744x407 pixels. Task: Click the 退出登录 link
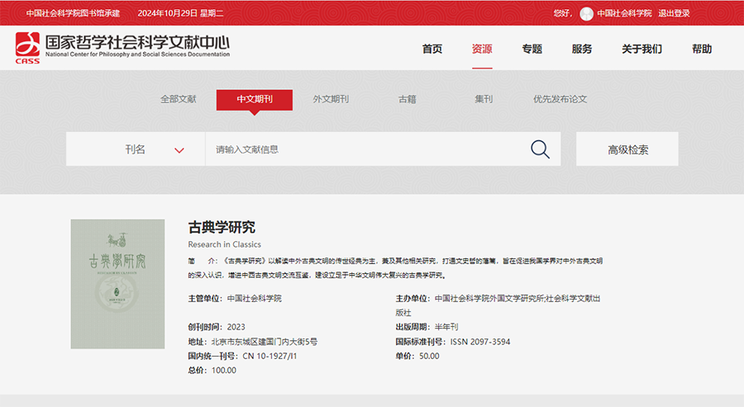[x=674, y=13]
